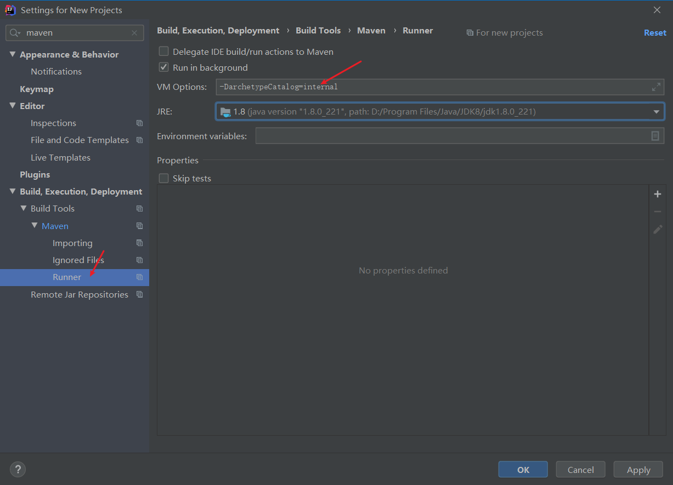Image resolution: width=673 pixels, height=485 pixels.
Task: Click the project-level icon next to Runner
Action: 139,277
